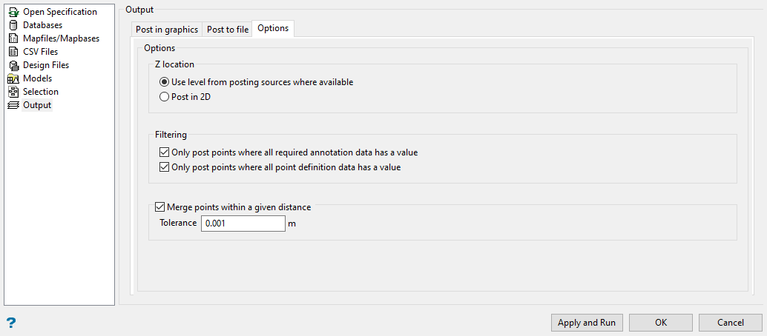The image size is (767, 336).
Task: Select 'Use level from posting sources' radio
Action: [x=165, y=82]
